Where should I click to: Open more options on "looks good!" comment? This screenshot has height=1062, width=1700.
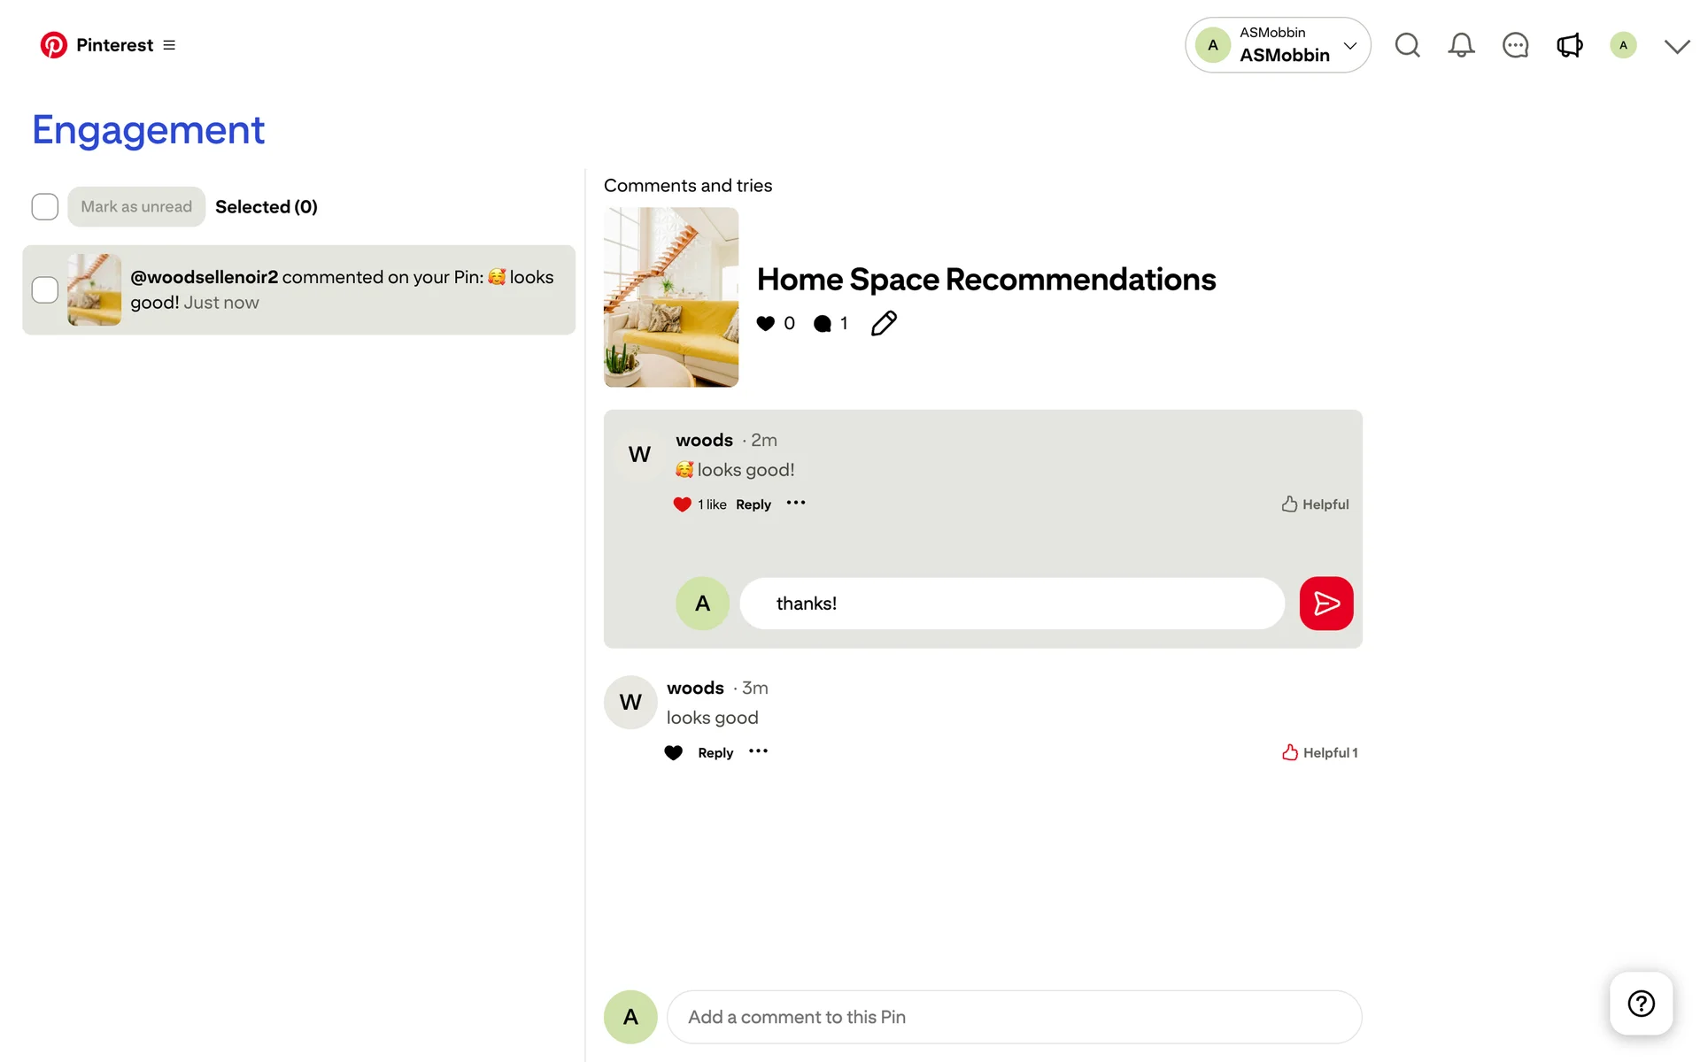pos(796,504)
